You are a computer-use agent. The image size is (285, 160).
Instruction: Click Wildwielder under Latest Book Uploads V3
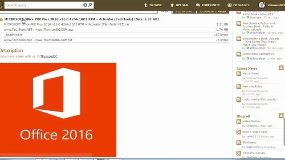tap(257, 59)
